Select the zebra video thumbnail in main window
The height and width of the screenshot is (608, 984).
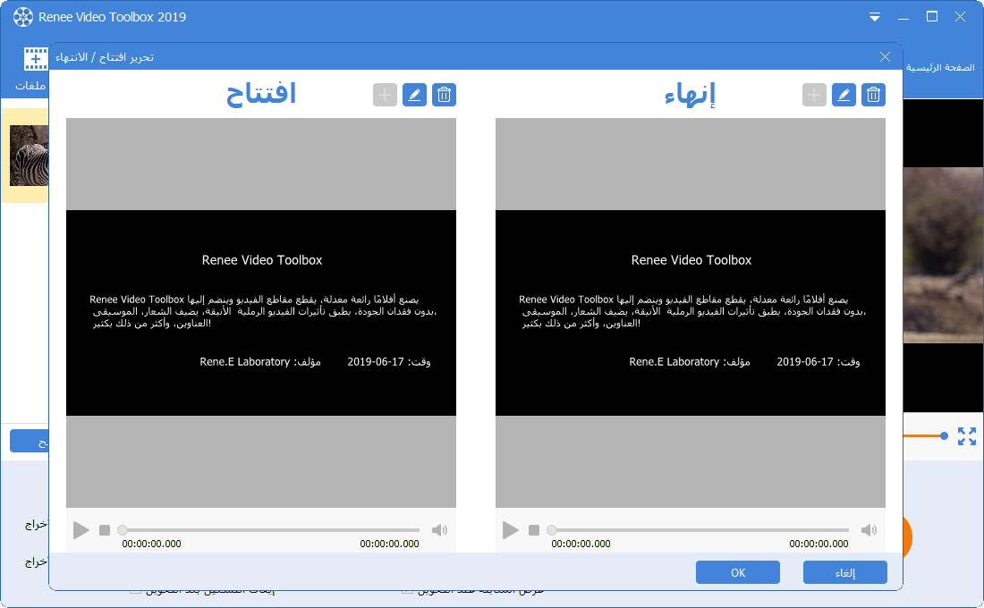tap(29, 155)
